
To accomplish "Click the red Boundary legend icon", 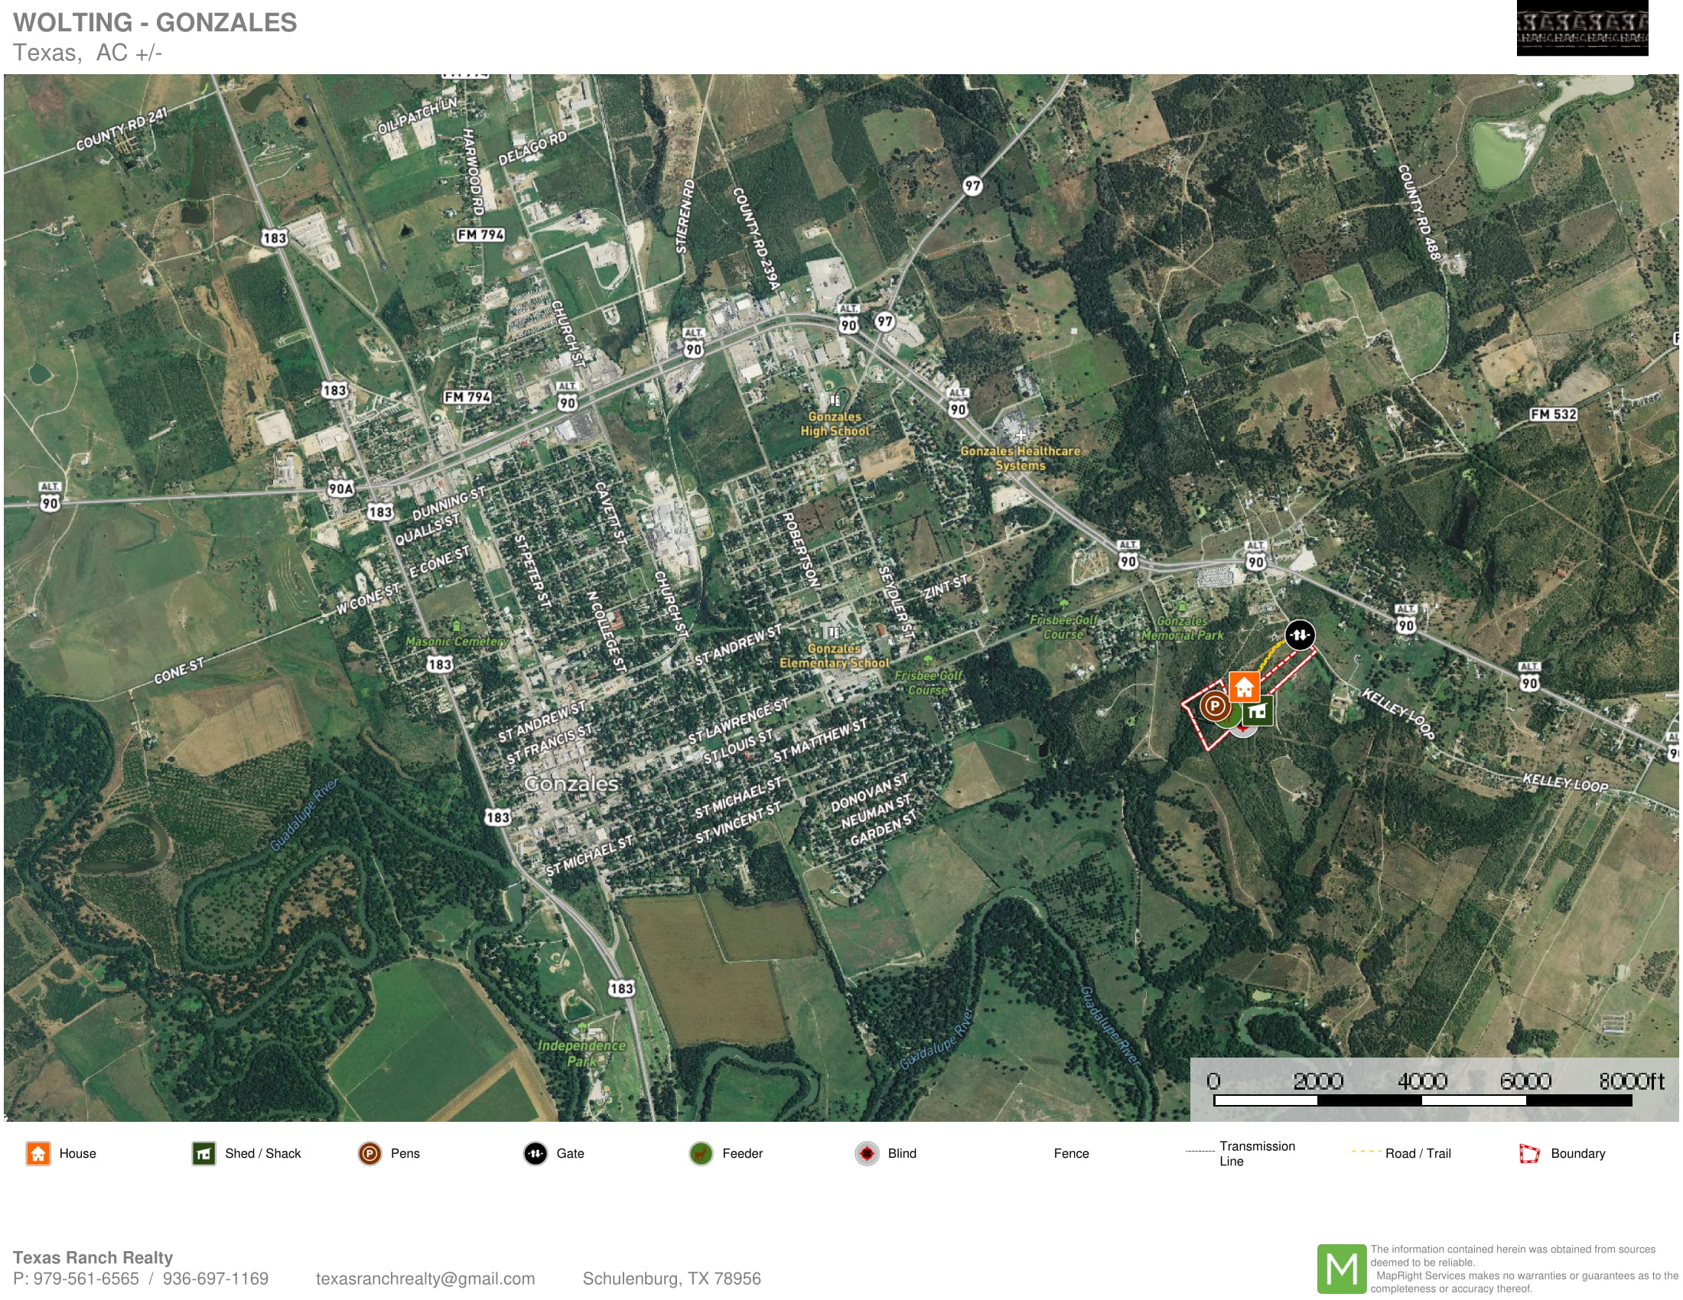I will [x=1529, y=1153].
